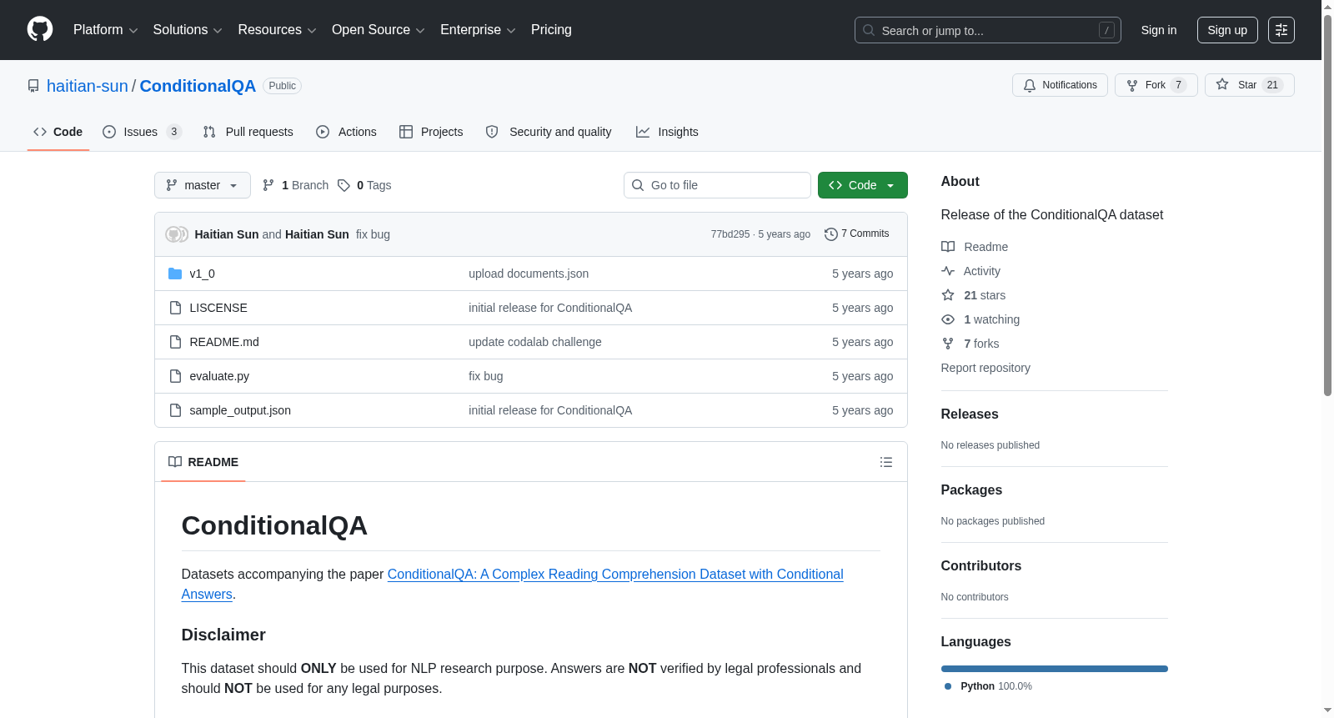This screenshot has width=1334, height=718.
Task: Click the sample_output.json file icon
Action: pyautogui.click(x=175, y=410)
